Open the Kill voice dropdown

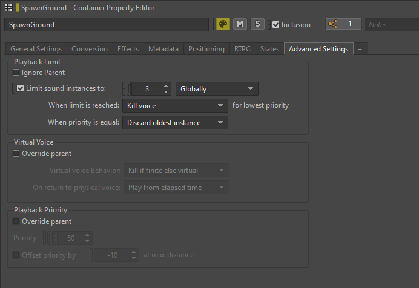point(175,106)
